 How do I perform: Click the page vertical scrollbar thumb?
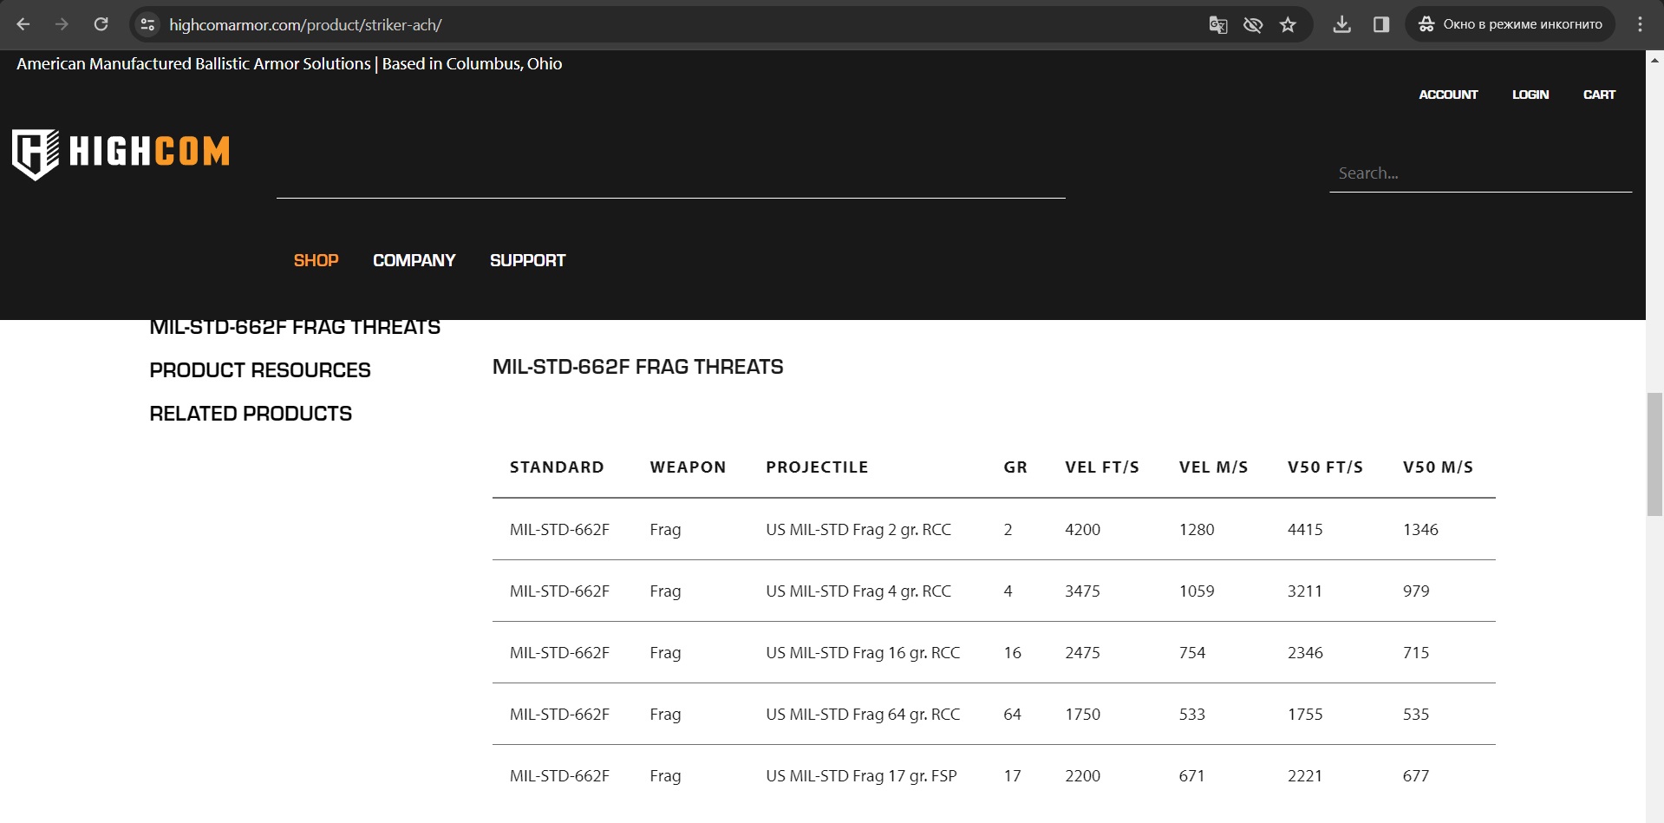pyautogui.click(x=1654, y=454)
